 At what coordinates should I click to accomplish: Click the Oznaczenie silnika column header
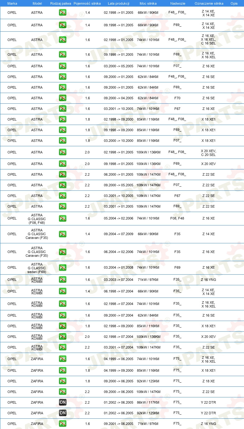tap(209, 3)
